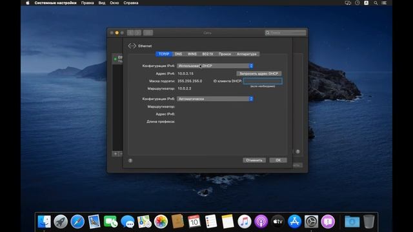
Task: Click the input source A icon
Action: point(366,3)
